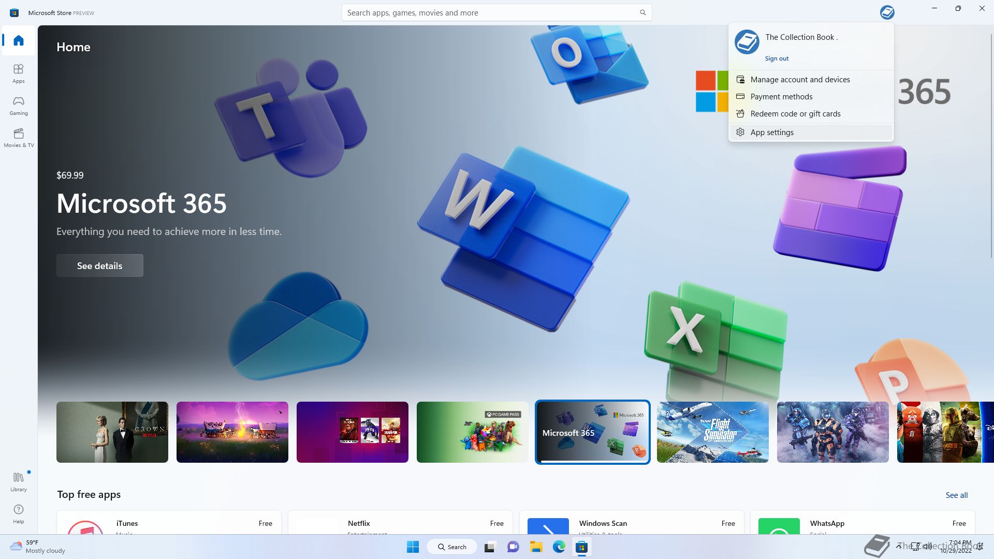994x559 pixels.
Task: Select Redeem code or gift cards
Action: tap(811, 113)
